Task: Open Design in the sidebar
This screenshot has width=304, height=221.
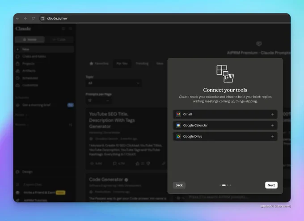Action: coord(27,172)
